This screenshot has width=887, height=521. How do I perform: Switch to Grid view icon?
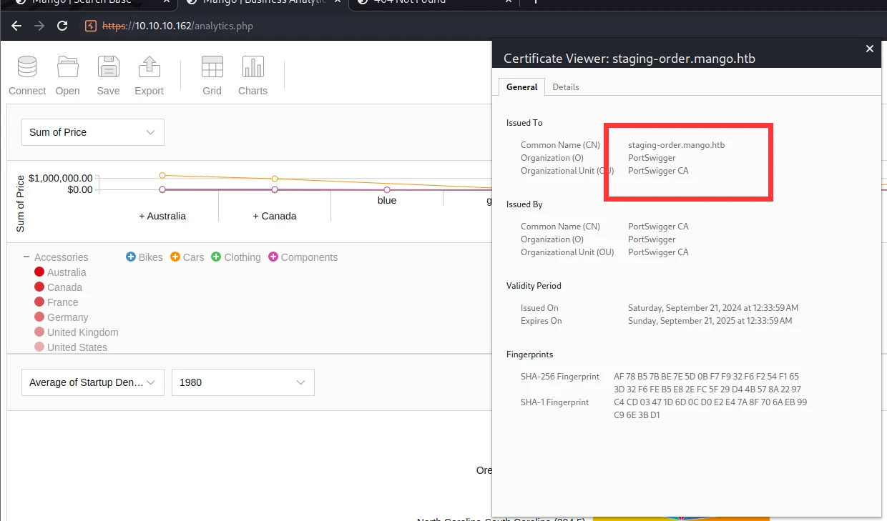[x=212, y=67]
